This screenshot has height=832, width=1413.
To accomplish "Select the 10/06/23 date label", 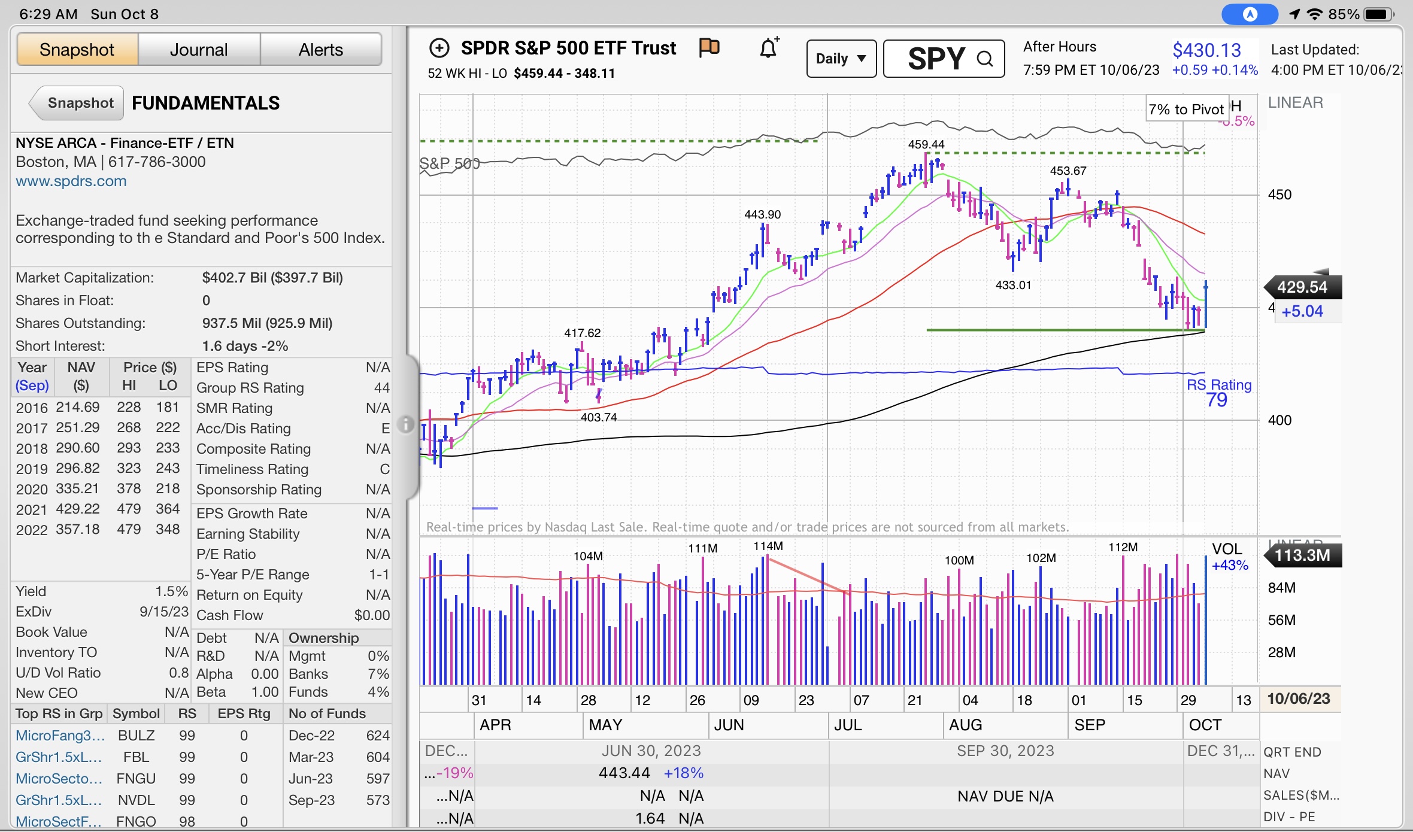I will [x=1299, y=699].
